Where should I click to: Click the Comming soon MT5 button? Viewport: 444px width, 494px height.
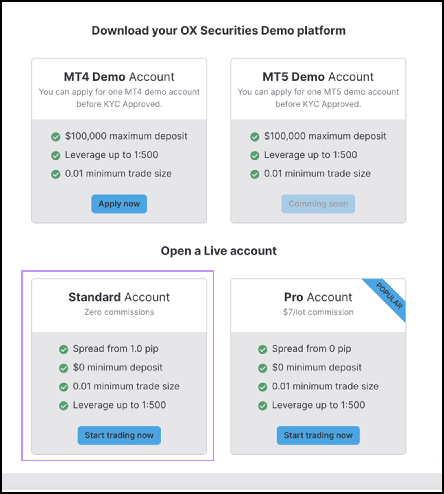pyautogui.click(x=318, y=204)
